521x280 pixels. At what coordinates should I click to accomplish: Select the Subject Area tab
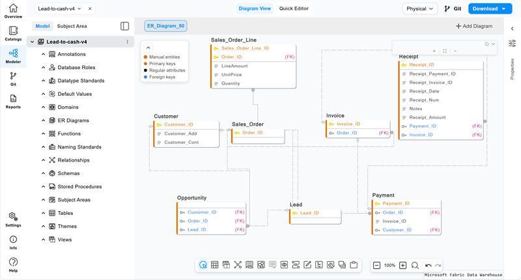coord(72,26)
